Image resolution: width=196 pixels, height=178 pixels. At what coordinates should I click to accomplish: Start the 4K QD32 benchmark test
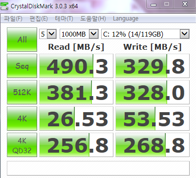pyautogui.click(x=22, y=145)
